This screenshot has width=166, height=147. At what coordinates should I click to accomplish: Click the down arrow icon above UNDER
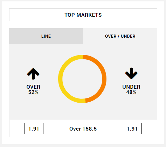coord(131,73)
